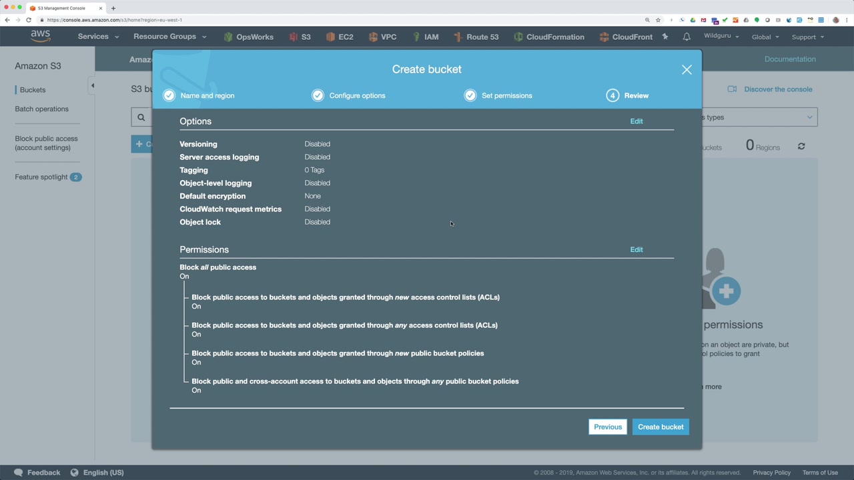Image resolution: width=854 pixels, height=480 pixels.
Task: Click the Server access logging label
Action: pyautogui.click(x=219, y=157)
